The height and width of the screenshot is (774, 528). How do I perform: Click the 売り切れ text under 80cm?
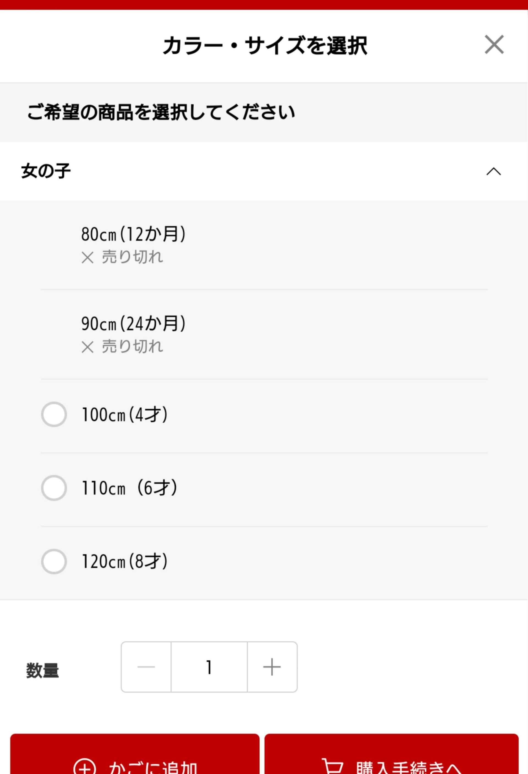[133, 257]
